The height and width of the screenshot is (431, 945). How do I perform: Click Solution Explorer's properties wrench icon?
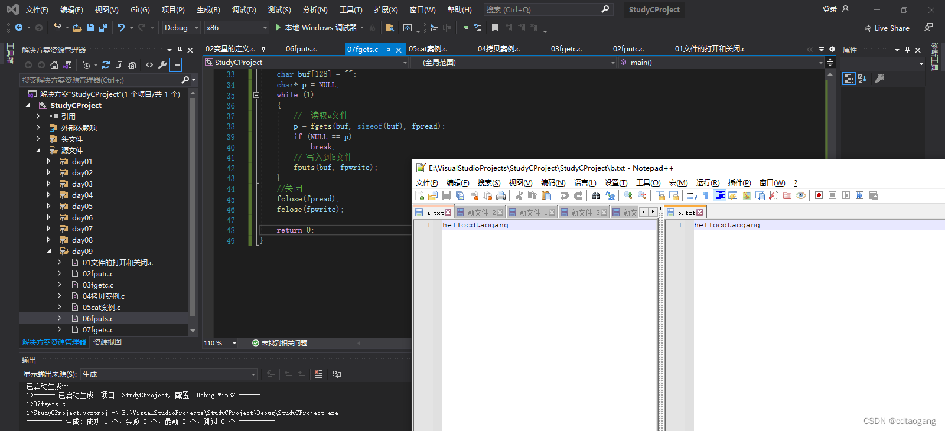click(x=162, y=65)
